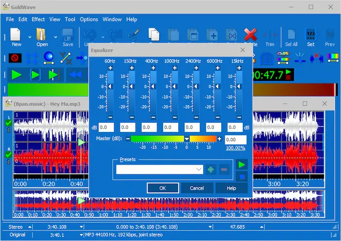Screen dimensions: 341x241
Task: Expand the Open button dropdown arrow
Action: (x=56, y=37)
